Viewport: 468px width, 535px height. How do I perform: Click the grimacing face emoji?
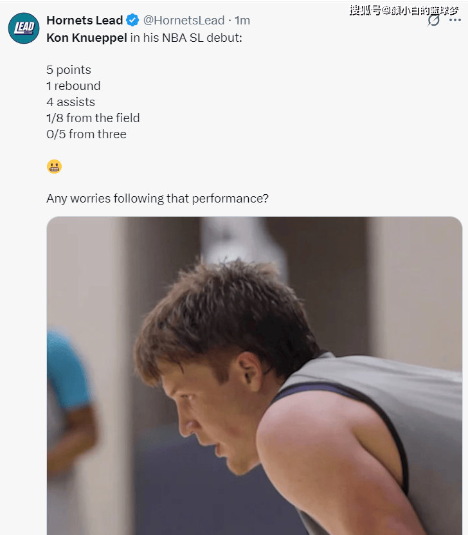point(54,167)
